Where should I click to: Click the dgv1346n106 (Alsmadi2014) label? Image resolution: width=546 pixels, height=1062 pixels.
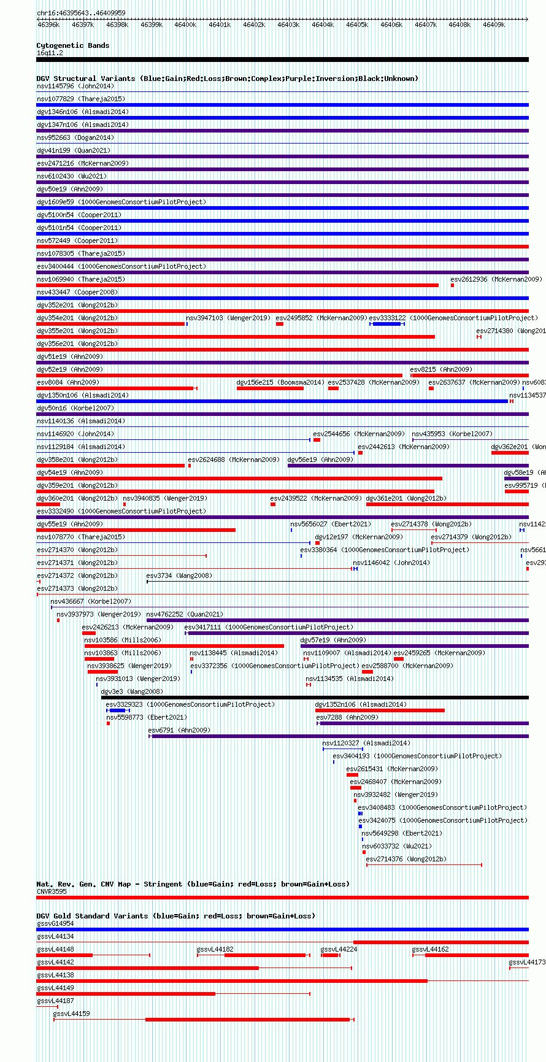tap(83, 112)
